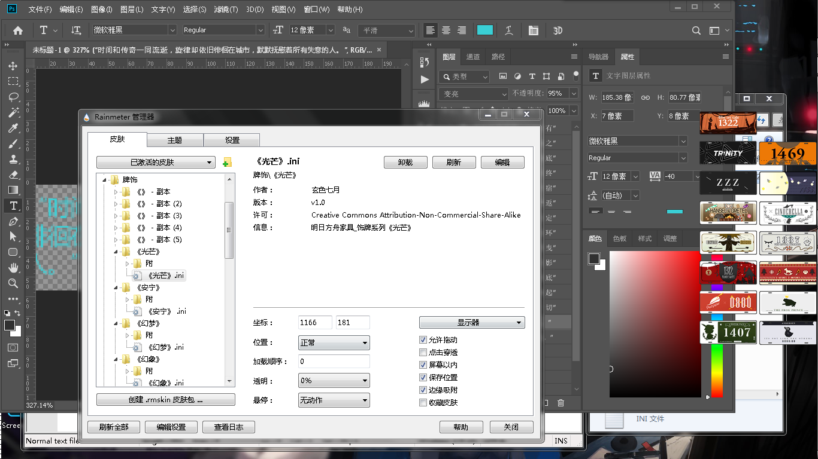Switch to the 主题 tab in Rainmeter

click(175, 140)
